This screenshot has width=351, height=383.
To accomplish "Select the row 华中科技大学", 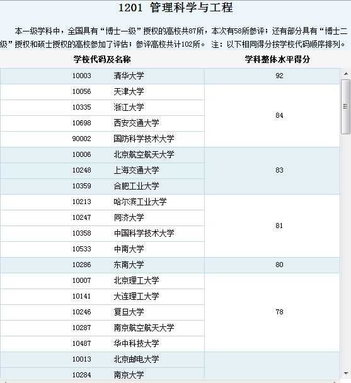I will [x=102, y=344].
